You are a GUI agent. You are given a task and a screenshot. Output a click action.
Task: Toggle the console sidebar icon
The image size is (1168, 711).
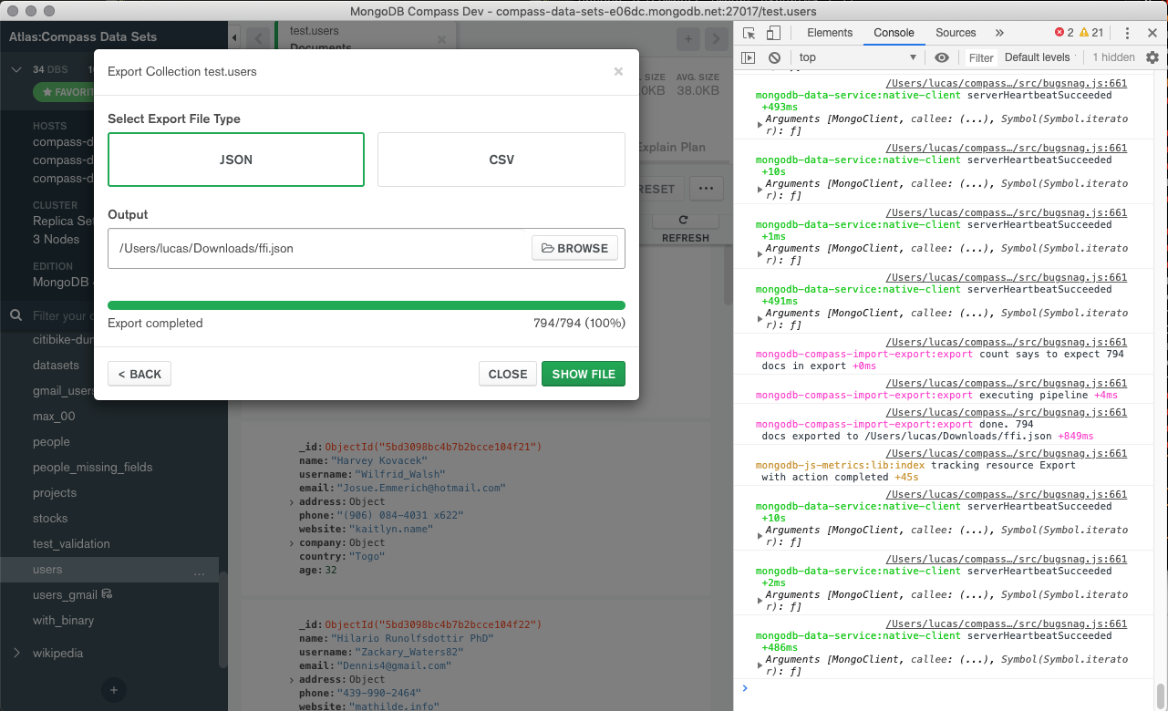[749, 57]
